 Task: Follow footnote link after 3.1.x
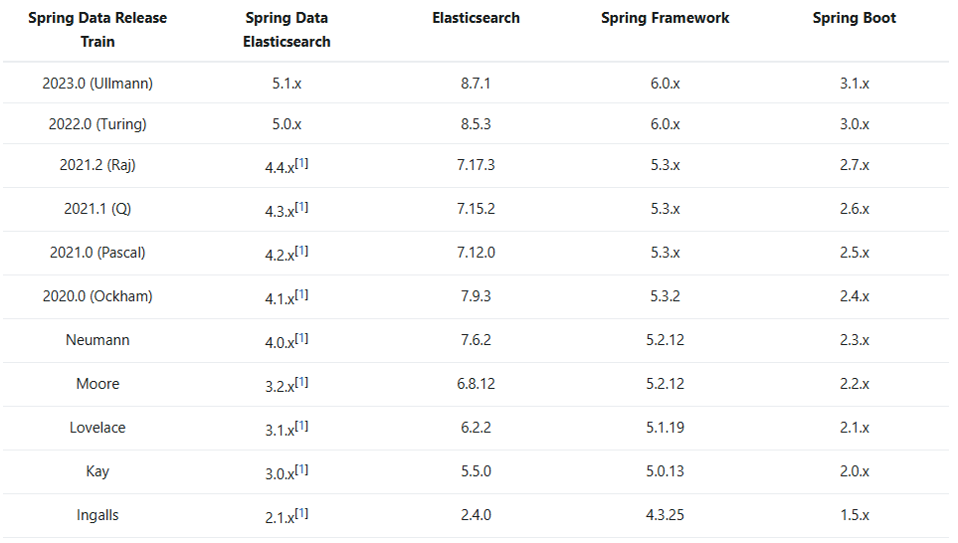pyautogui.click(x=301, y=426)
